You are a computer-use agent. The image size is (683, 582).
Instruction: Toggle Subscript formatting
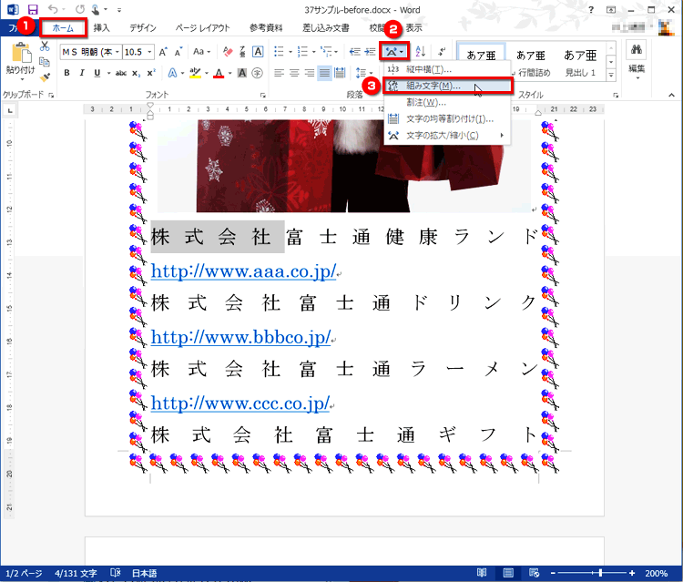[x=136, y=73]
